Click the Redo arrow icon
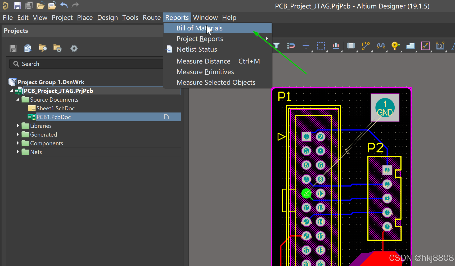Viewport: 455px width, 266px height. (75, 5)
